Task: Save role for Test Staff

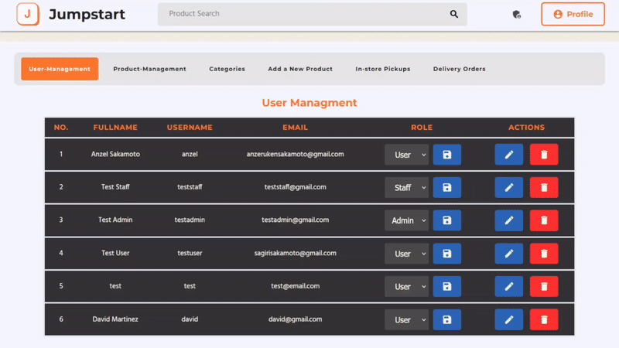Action: [x=447, y=187]
